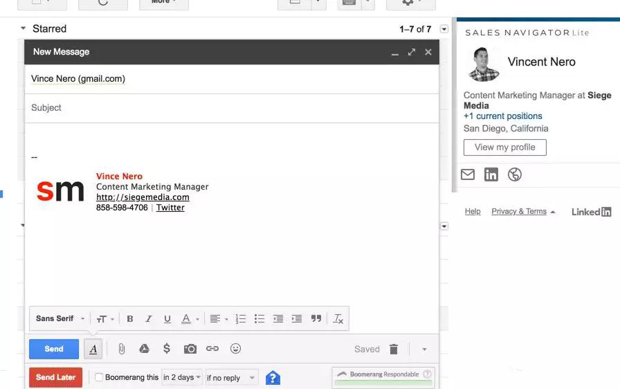Toggle the formatting options button
620x389 pixels.
point(93,350)
